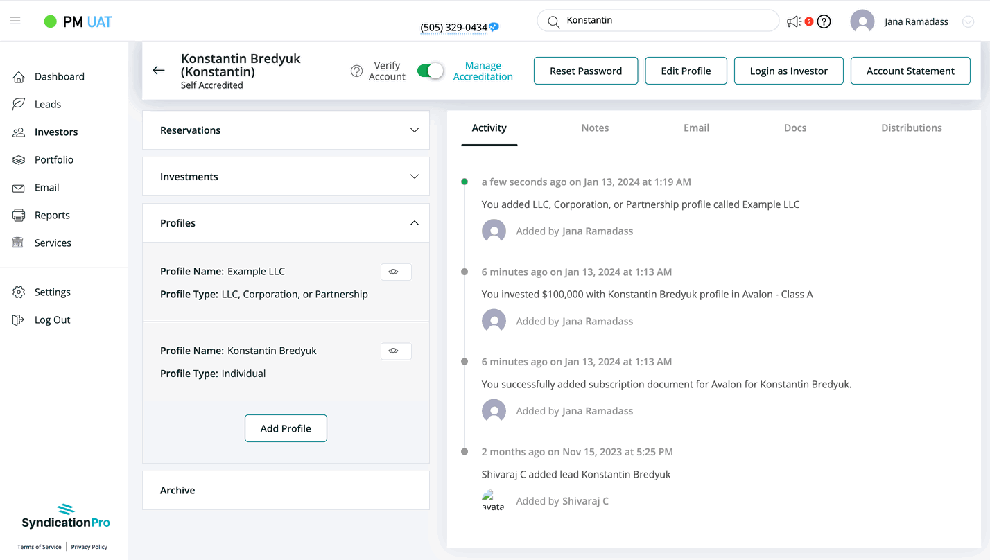Click the Add Profile button
The height and width of the screenshot is (560, 990).
point(286,428)
